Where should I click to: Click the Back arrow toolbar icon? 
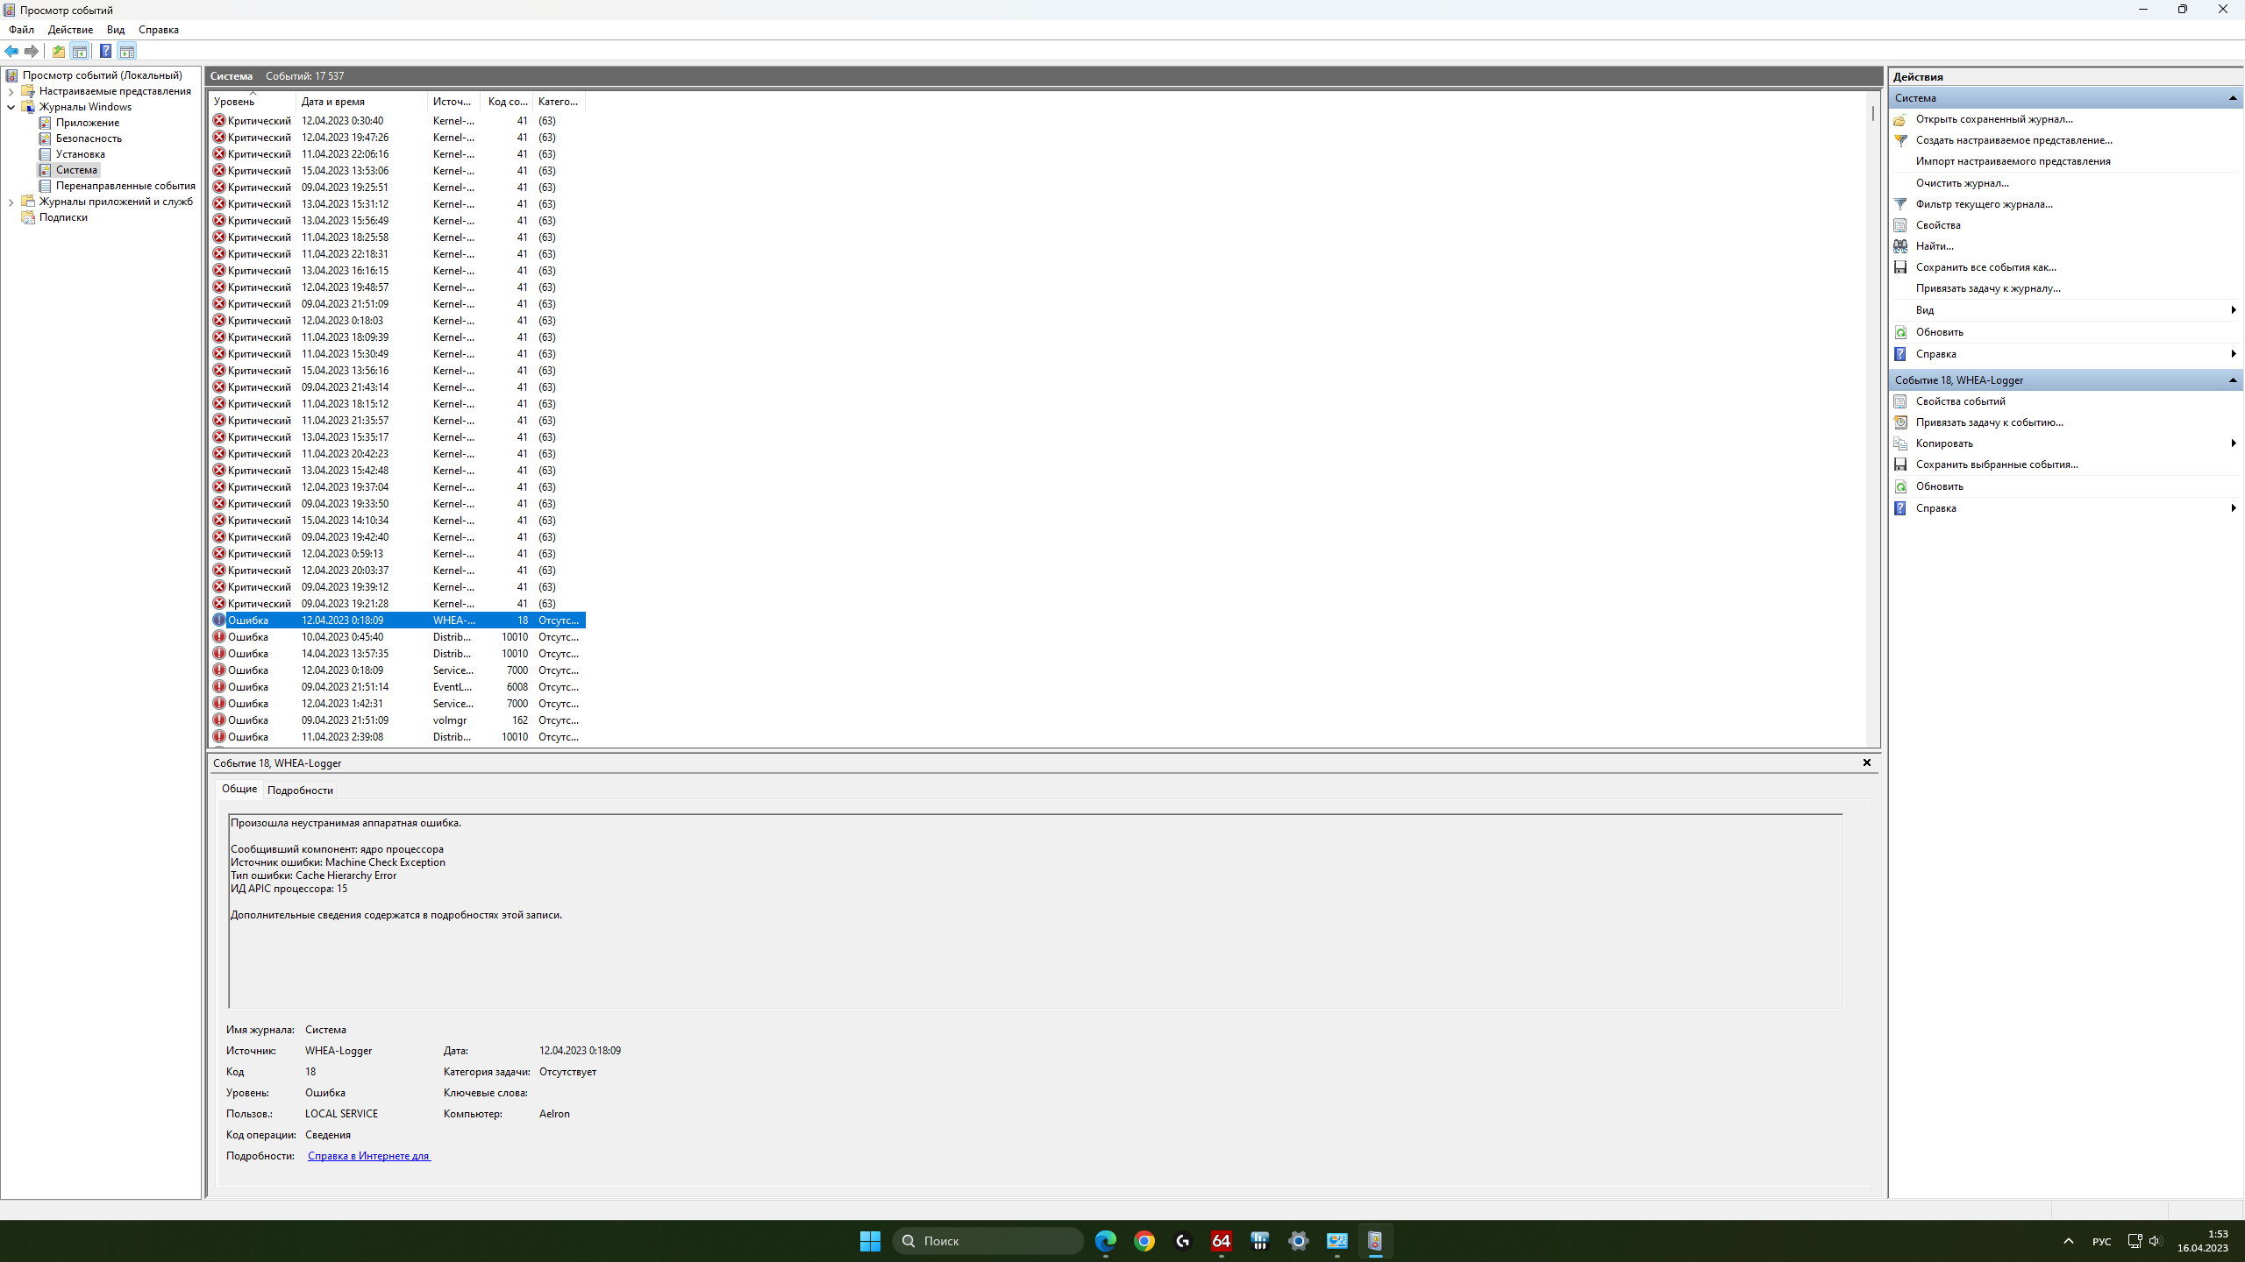[x=12, y=51]
